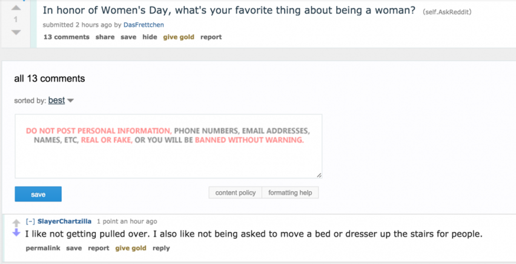This screenshot has height=264, width=516.
Task: Downvote the Women's Day post
Action: click(16, 32)
